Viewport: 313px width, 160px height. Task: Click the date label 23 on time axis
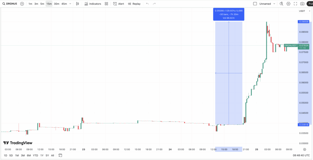(x=84, y=149)
